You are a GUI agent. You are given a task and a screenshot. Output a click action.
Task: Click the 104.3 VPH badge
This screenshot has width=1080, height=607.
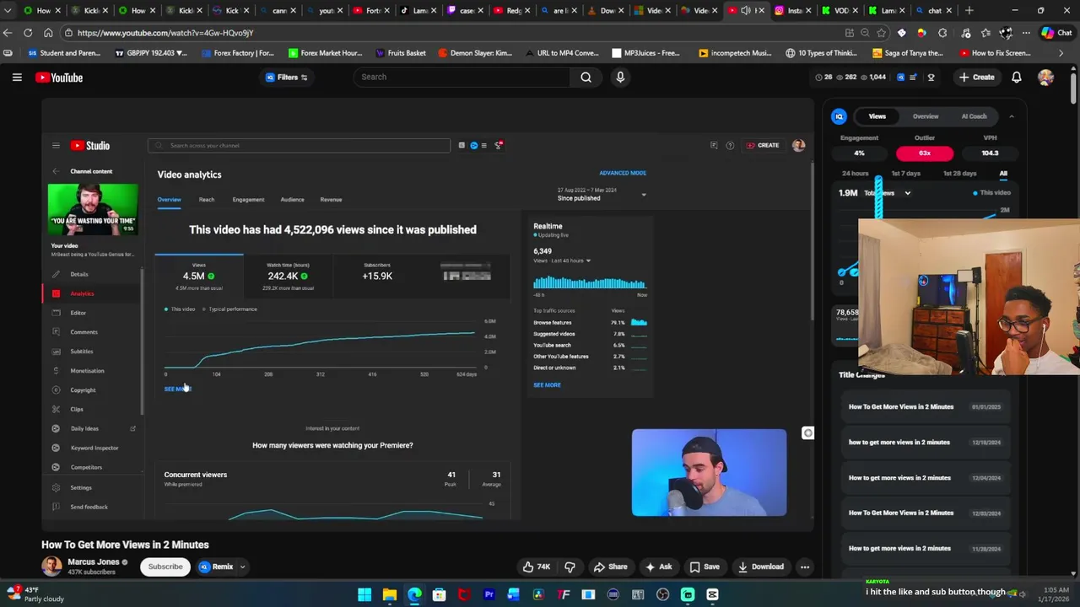point(990,153)
